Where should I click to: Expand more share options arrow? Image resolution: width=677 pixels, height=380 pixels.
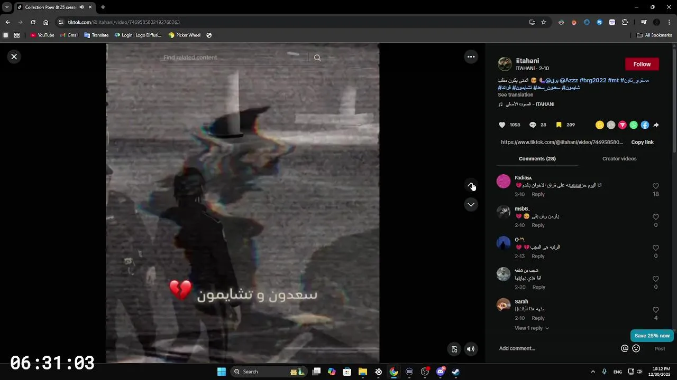[656, 125]
